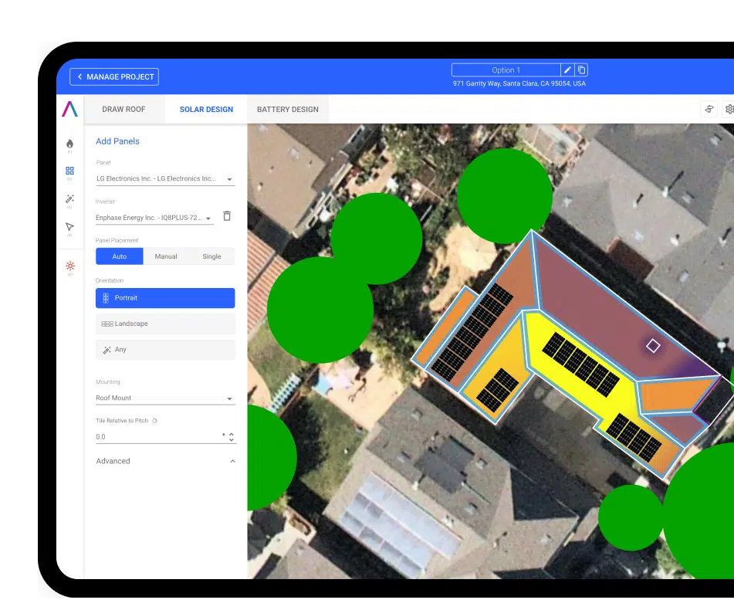The height and width of the screenshot is (610, 734).
Task: Switch to the Battery Design tab
Action: (x=287, y=109)
